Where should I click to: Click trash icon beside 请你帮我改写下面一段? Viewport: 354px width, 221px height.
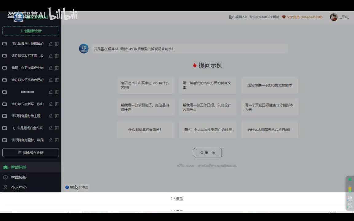(57, 56)
